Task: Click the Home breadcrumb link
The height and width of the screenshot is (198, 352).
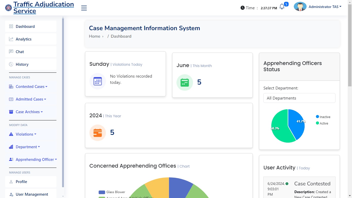Action: (x=95, y=36)
